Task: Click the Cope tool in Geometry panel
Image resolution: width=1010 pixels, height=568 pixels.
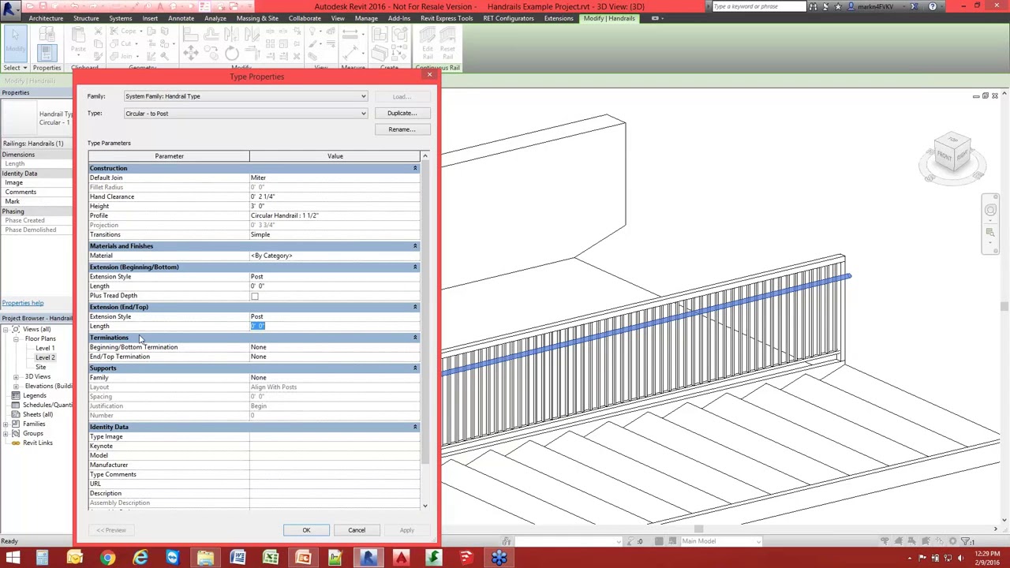Action: click(125, 31)
